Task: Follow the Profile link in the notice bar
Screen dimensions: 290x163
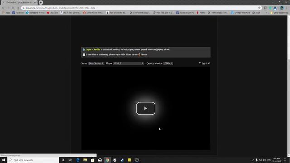Action: pyautogui.click(x=97, y=49)
